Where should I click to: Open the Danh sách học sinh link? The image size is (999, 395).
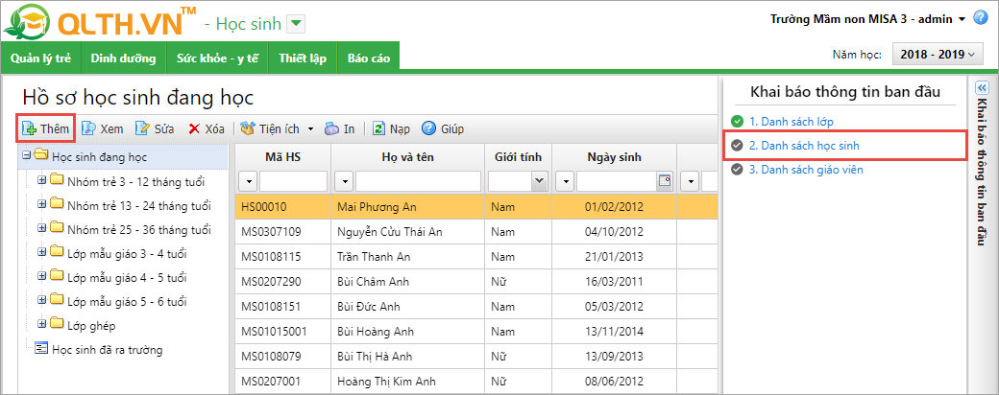(803, 146)
